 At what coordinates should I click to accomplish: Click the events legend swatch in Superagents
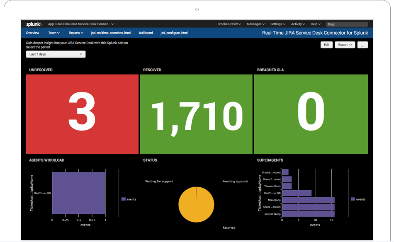pyautogui.click(x=353, y=199)
